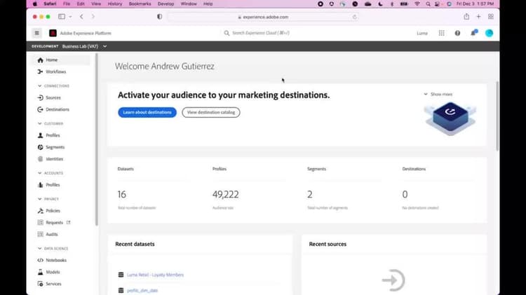Click the Luma organization name
This screenshot has width=526, height=295.
click(422, 33)
